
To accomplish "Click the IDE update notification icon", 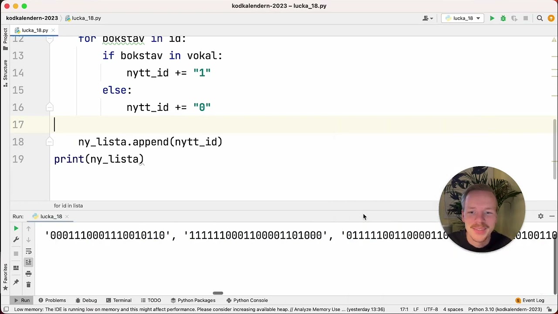I will pyautogui.click(x=551, y=18).
